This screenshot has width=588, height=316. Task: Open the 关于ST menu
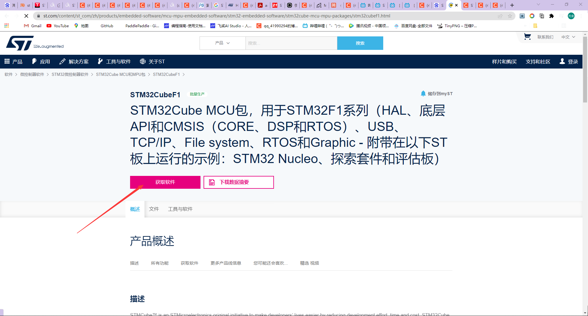coord(152,61)
